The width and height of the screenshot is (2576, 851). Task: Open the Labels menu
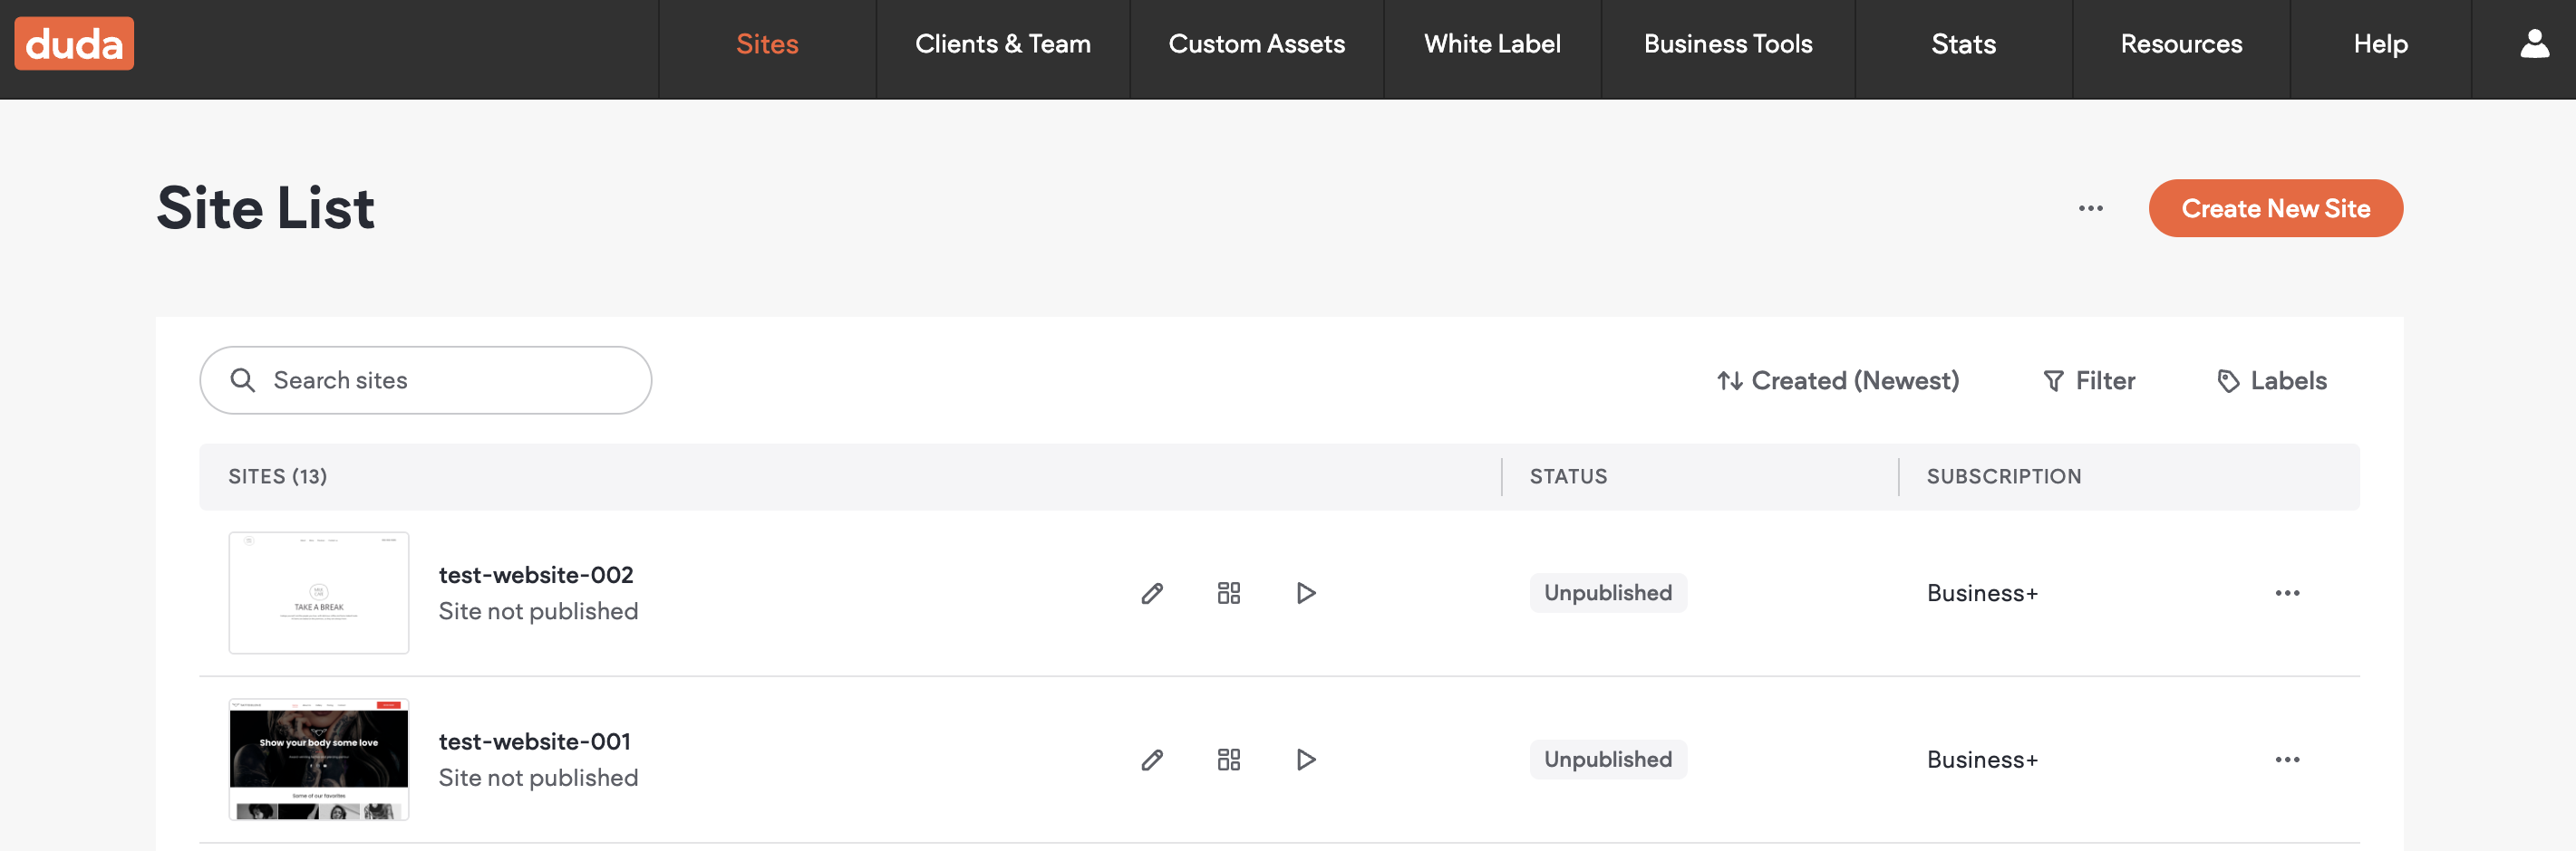(2271, 380)
